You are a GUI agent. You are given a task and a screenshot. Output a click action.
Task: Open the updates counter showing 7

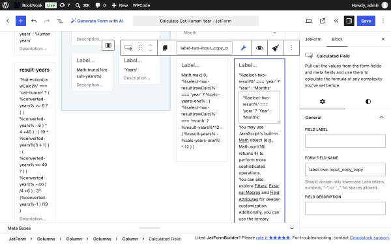65,5
